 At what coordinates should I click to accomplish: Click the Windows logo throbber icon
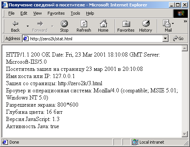click(181, 14)
